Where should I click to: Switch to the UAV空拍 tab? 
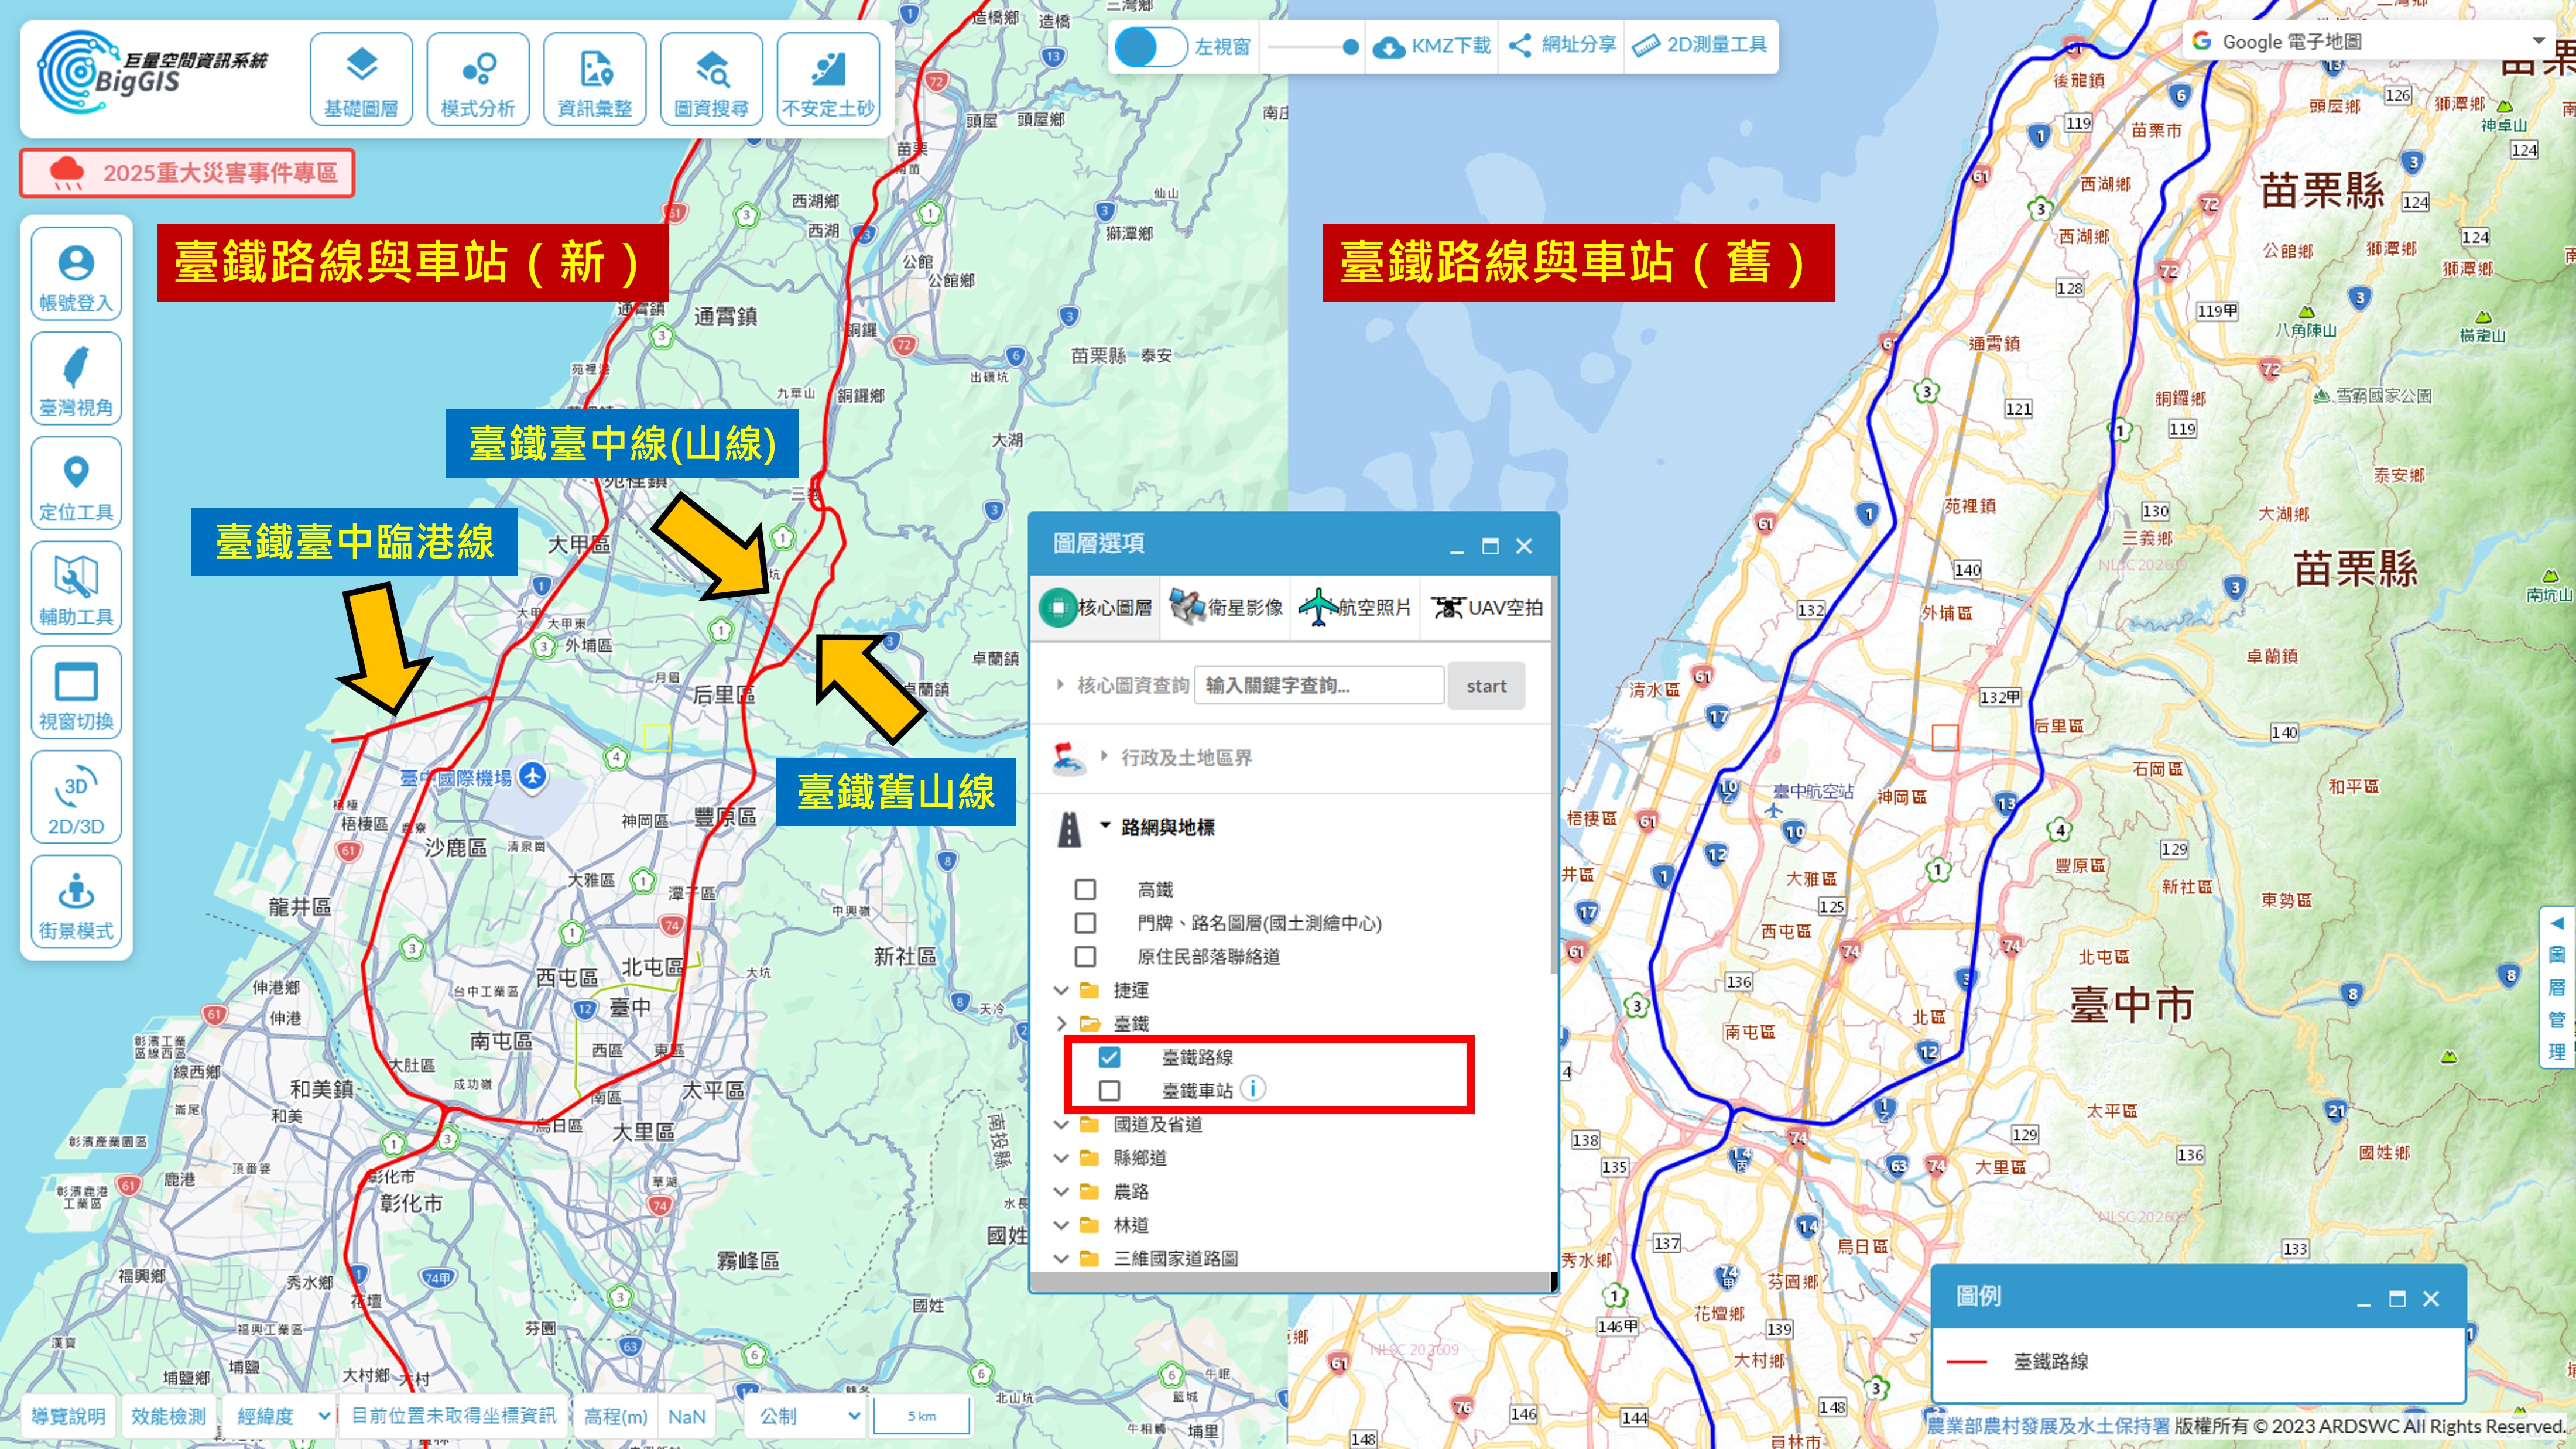tap(1486, 607)
